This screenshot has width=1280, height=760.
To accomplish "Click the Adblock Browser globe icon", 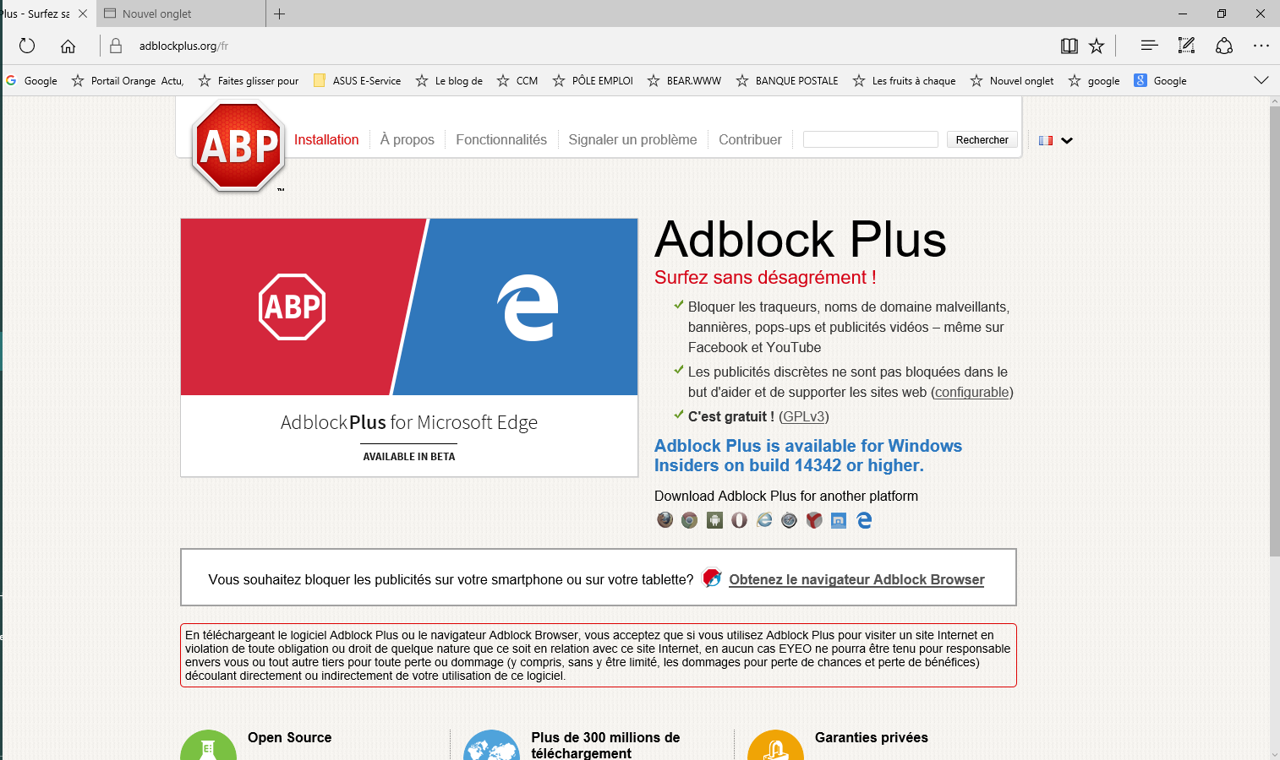I will (x=712, y=578).
